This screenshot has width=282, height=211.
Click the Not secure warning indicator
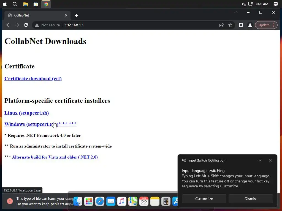pos(47,25)
